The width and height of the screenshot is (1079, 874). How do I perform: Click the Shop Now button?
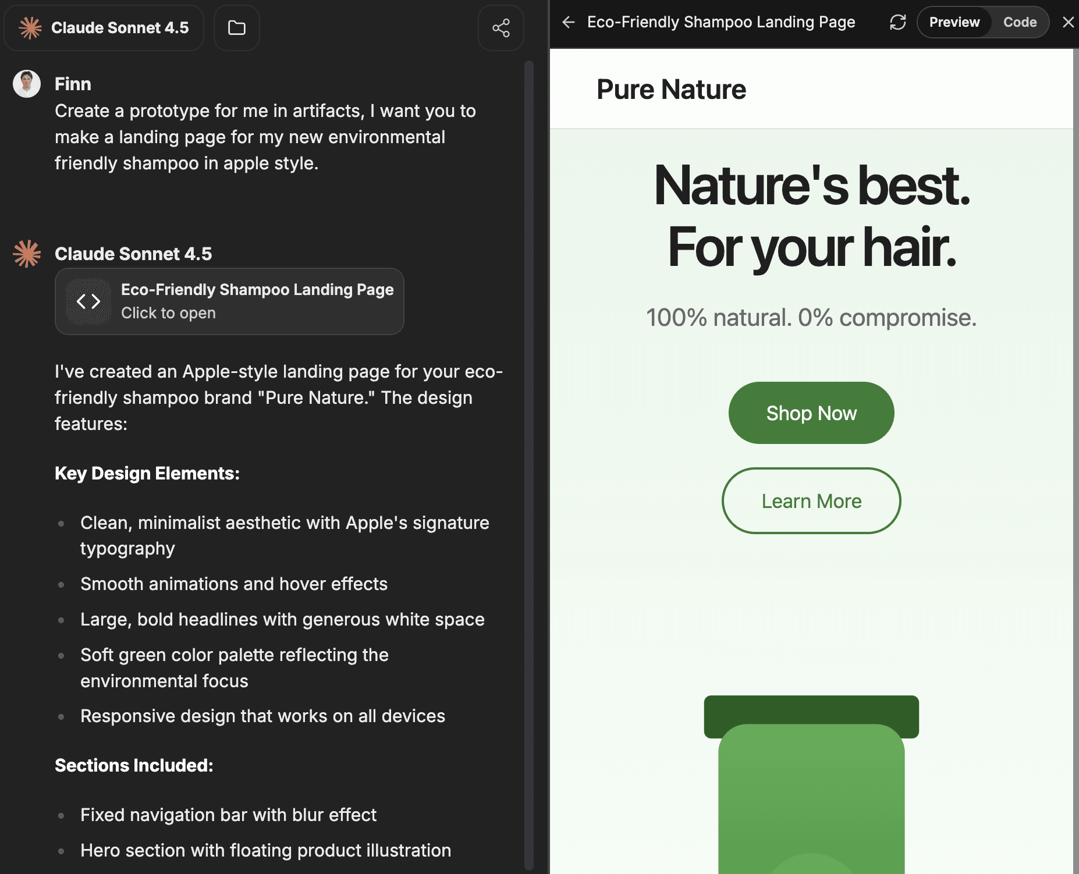pyautogui.click(x=811, y=413)
